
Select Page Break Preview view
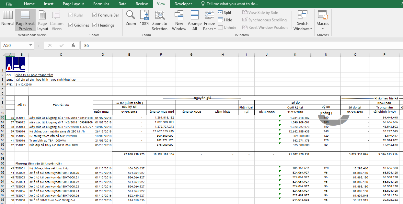pos(25,20)
